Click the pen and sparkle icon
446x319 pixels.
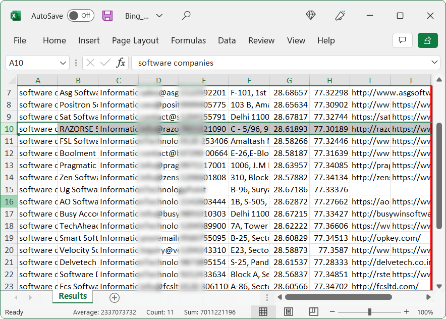[x=340, y=16]
